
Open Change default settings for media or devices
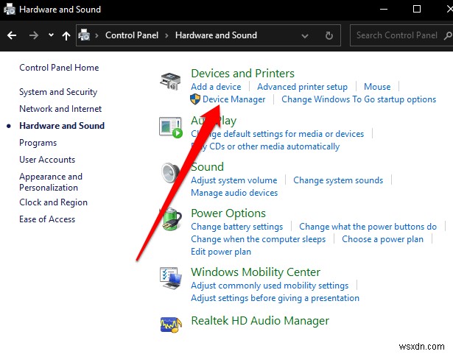pos(278,134)
